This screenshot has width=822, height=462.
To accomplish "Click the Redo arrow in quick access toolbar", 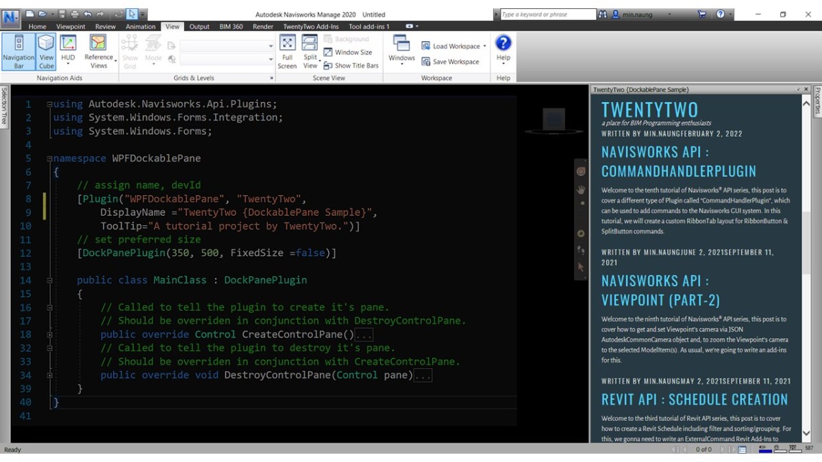I will pos(99,14).
